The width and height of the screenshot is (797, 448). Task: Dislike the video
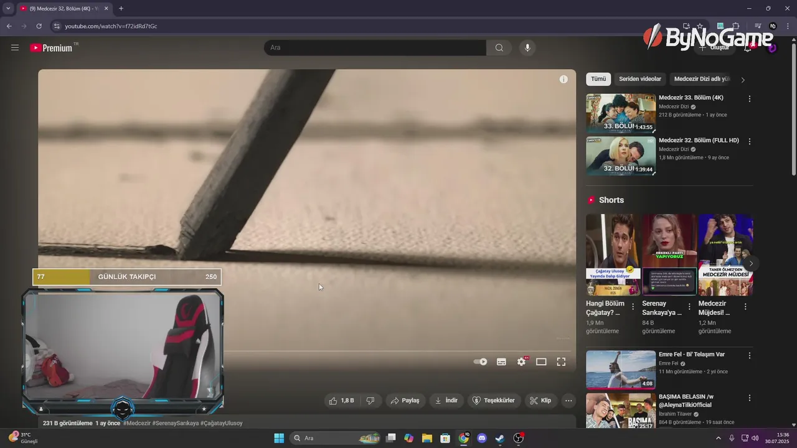[370, 401]
